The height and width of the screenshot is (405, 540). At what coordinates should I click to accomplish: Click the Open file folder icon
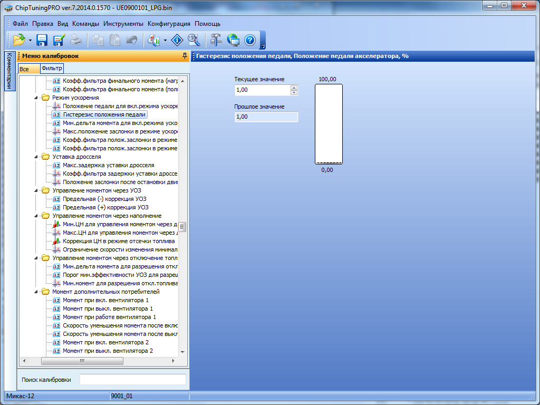[x=19, y=40]
